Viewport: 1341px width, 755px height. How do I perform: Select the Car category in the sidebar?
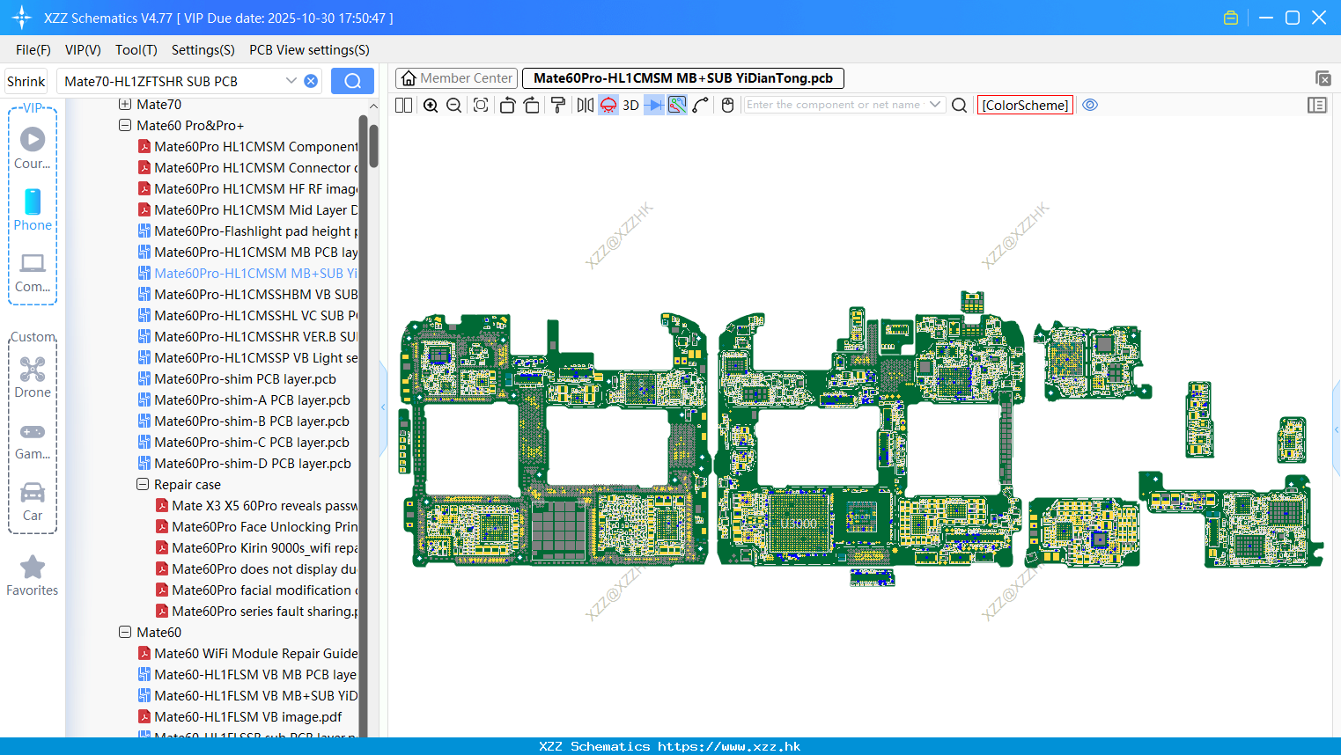click(x=33, y=501)
